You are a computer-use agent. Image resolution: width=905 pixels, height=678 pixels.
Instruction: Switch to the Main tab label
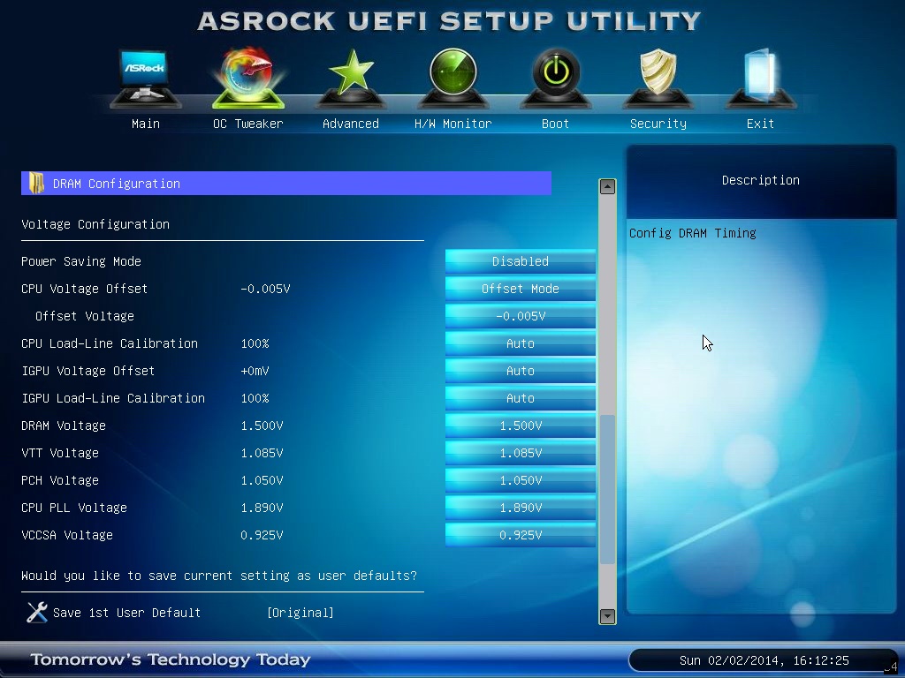pyautogui.click(x=146, y=124)
